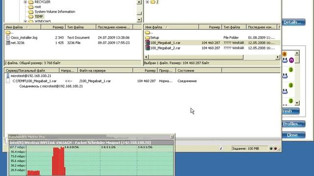The image size is (314, 176).
Task: Click the 14:11:26 timestamp on graph
Action: pyautogui.click(x=108, y=147)
